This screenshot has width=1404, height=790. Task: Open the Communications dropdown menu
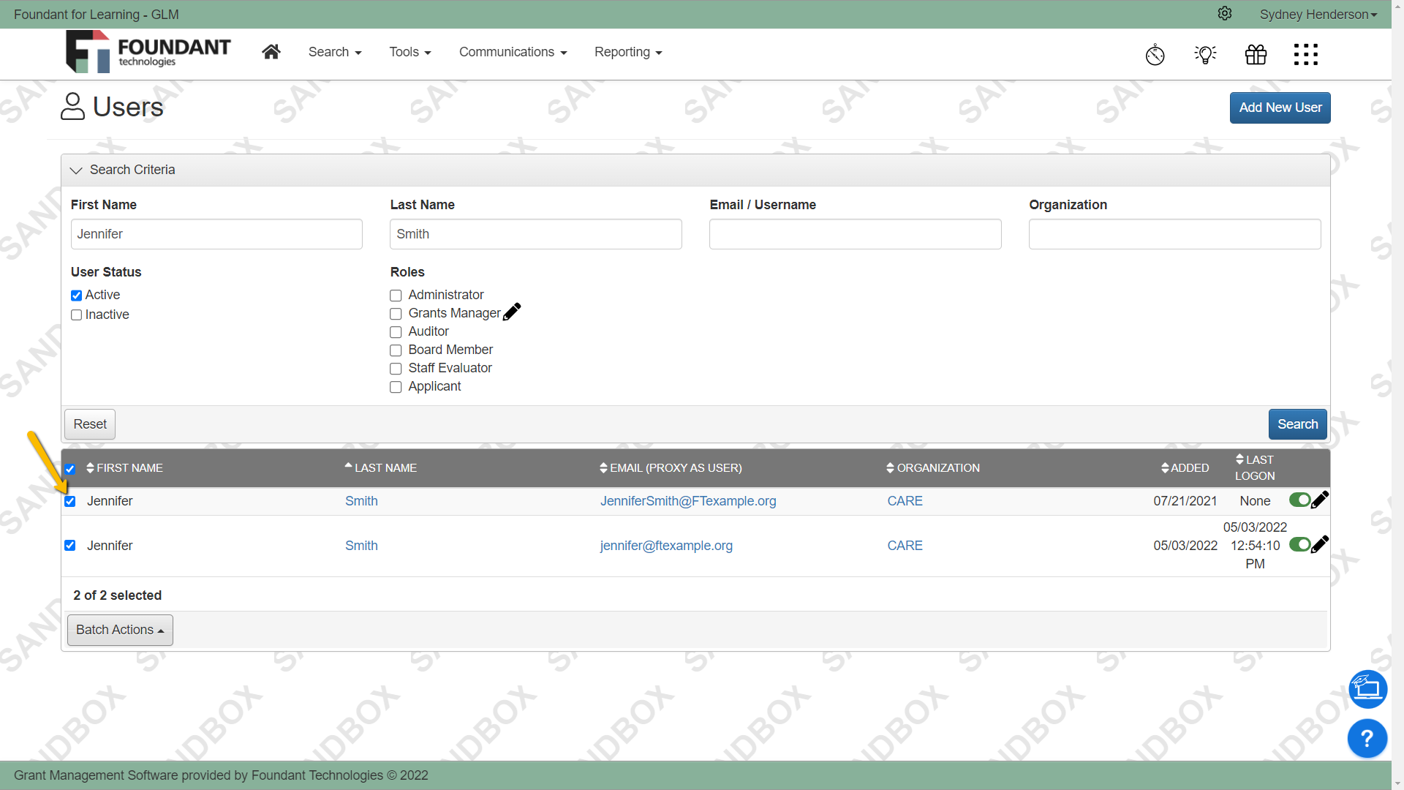(x=513, y=52)
